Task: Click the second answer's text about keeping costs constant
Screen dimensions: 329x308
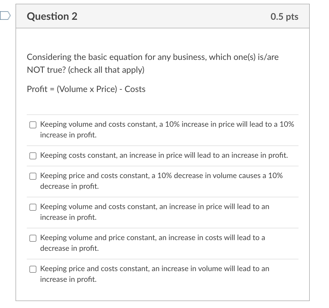Action: pos(164,155)
